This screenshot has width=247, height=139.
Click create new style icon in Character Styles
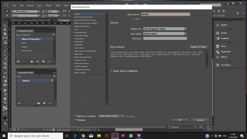click(x=44, y=103)
